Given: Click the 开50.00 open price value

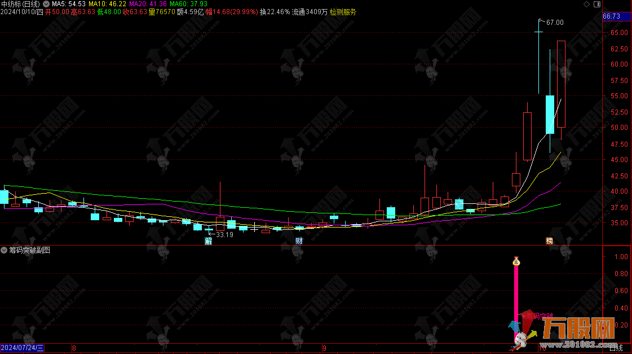Looking at the screenshot, I should [x=58, y=12].
